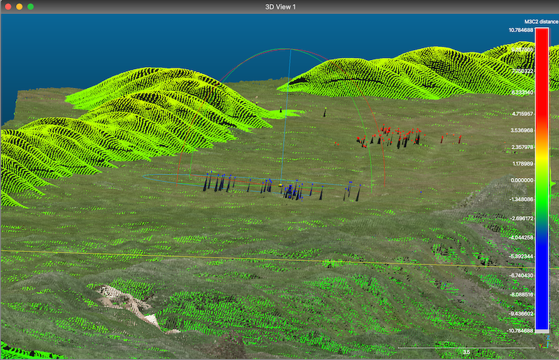Click the -9.436602 scale label
Viewport: 559px width, 360px height.
(521, 314)
